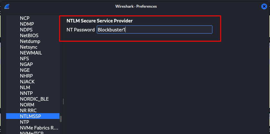
Task: Click the protocol list vertical scrollbar
Action: click(61, 119)
